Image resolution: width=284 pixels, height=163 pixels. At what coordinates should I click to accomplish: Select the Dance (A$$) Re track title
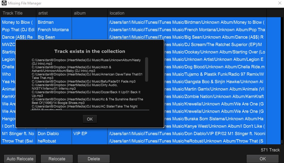17,37
